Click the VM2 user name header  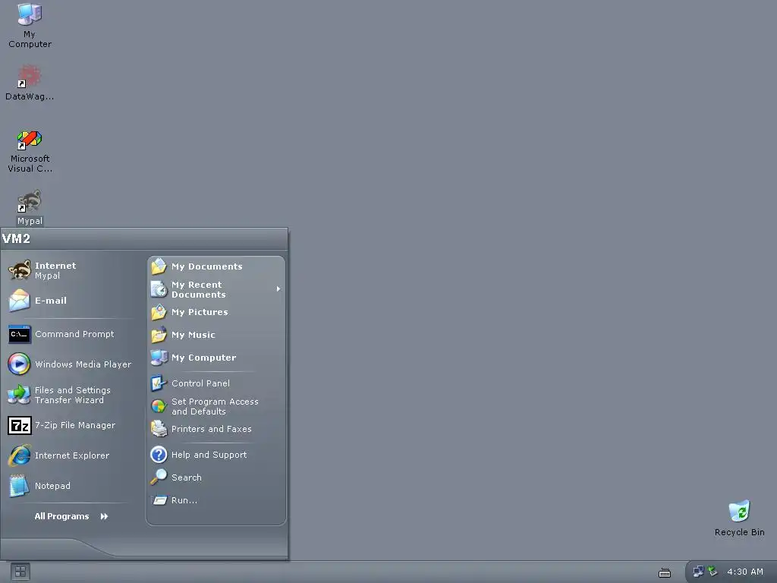pyautogui.click(x=16, y=238)
